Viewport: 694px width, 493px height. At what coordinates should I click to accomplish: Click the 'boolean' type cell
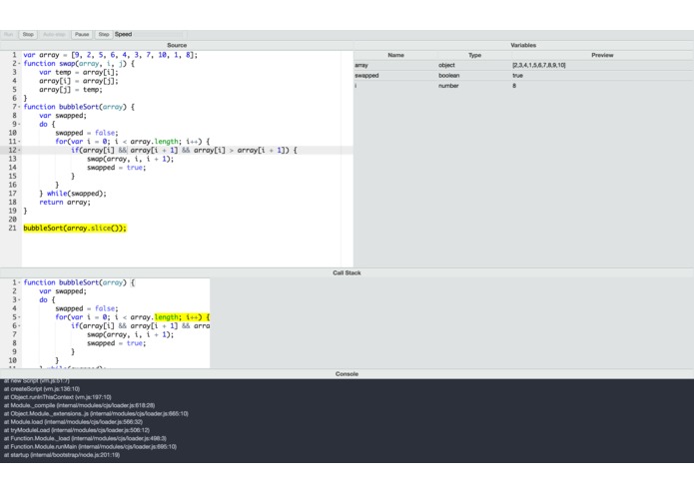448,76
